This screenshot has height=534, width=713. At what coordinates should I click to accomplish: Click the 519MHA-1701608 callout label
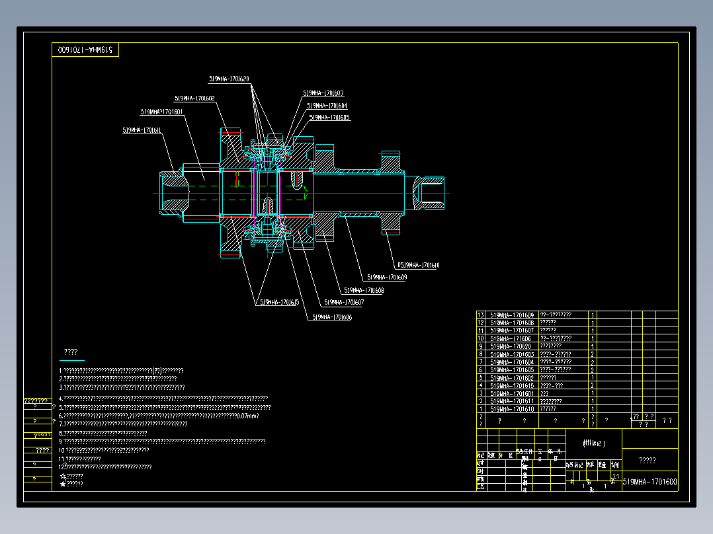pyautogui.click(x=364, y=290)
